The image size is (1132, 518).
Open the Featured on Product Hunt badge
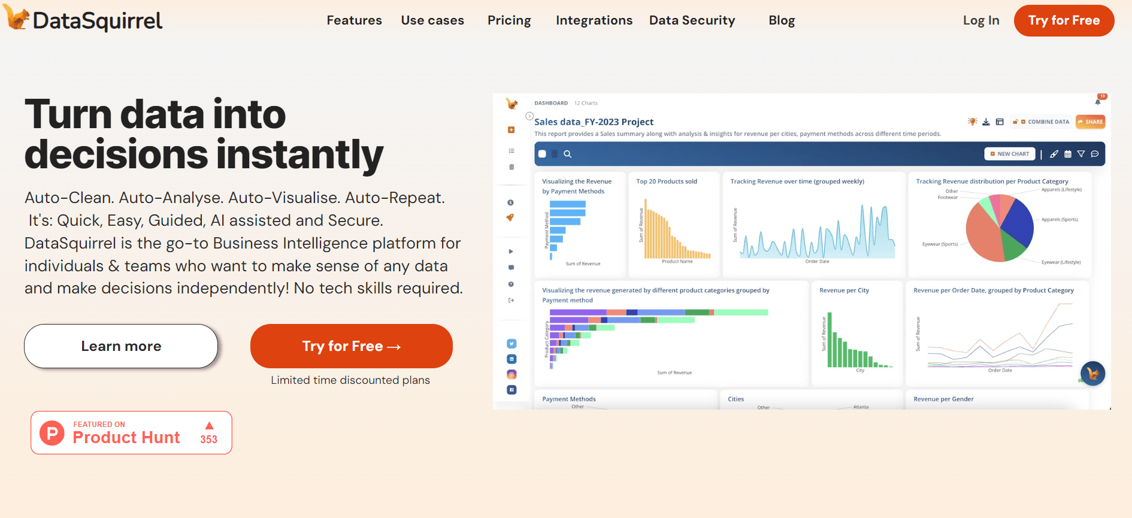pos(131,432)
